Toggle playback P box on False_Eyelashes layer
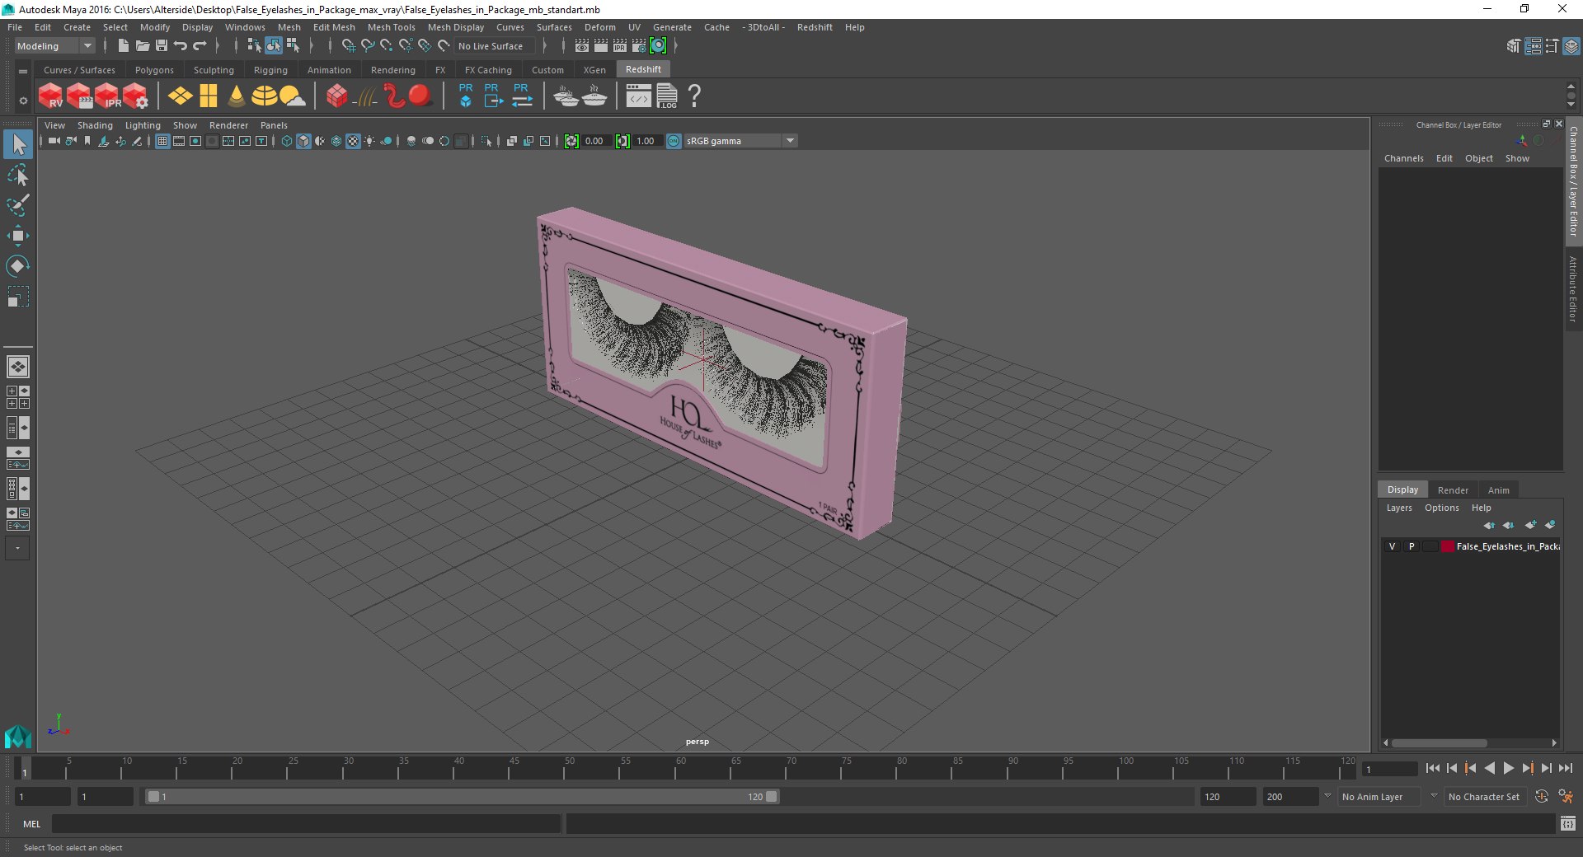 [x=1412, y=546]
